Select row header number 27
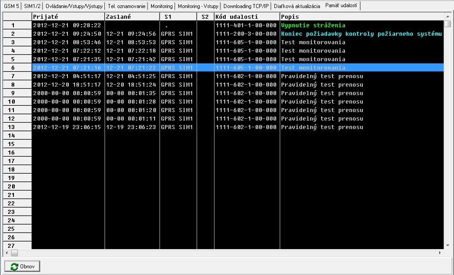Image resolution: width=454 pixels, height=275 pixels. 17,246
